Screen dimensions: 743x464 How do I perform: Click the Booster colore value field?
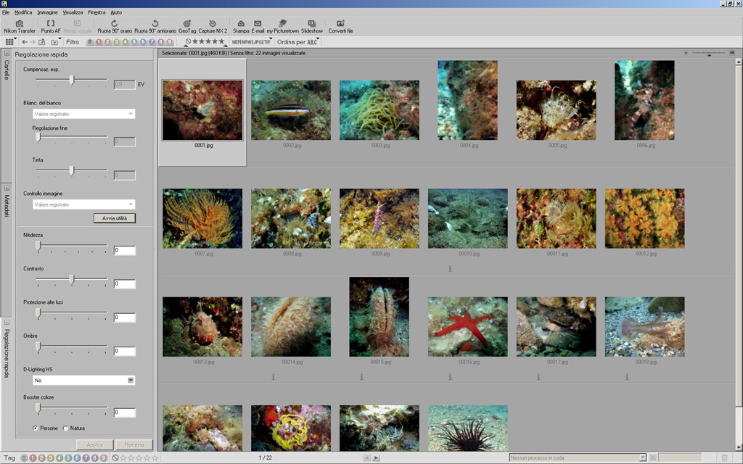pos(125,413)
